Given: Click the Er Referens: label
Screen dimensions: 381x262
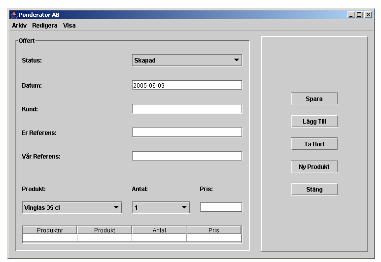Looking at the screenshot, I should click(x=39, y=133).
